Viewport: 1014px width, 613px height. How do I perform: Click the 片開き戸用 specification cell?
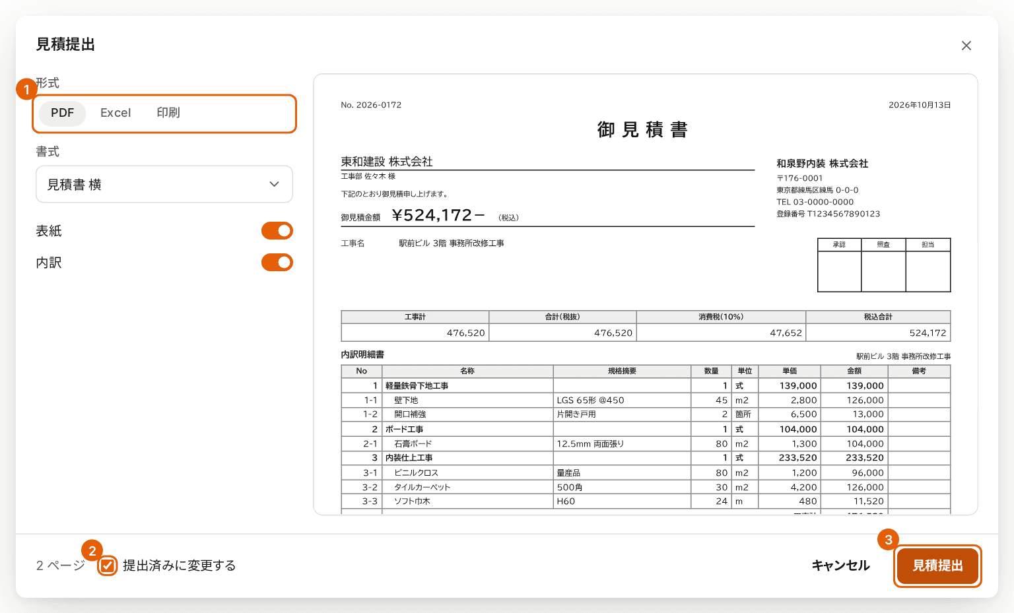click(622, 414)
